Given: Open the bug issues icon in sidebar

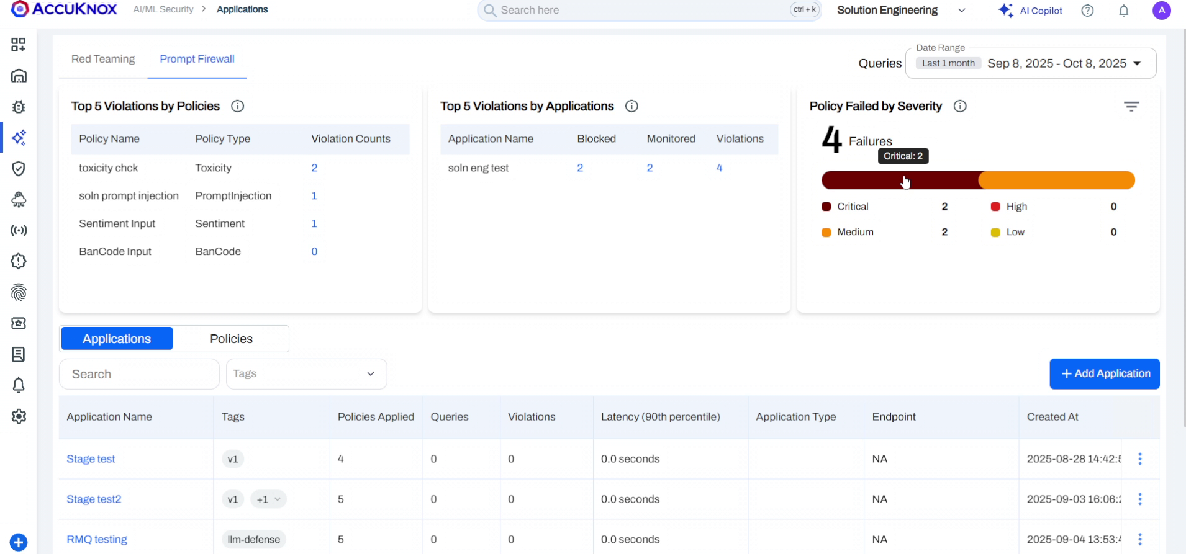Looking at the screenshot, I should tap(19, 107).
